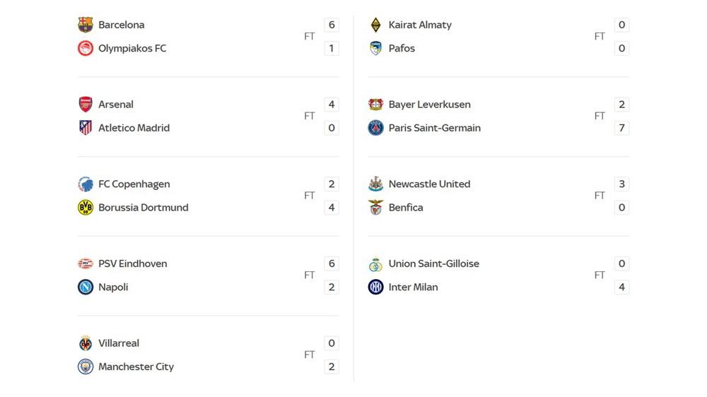Select the Kairat Almaty badge

coord(376,25)
